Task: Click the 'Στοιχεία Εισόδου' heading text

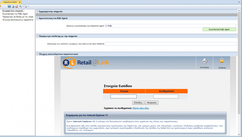Action: (118, 86)
